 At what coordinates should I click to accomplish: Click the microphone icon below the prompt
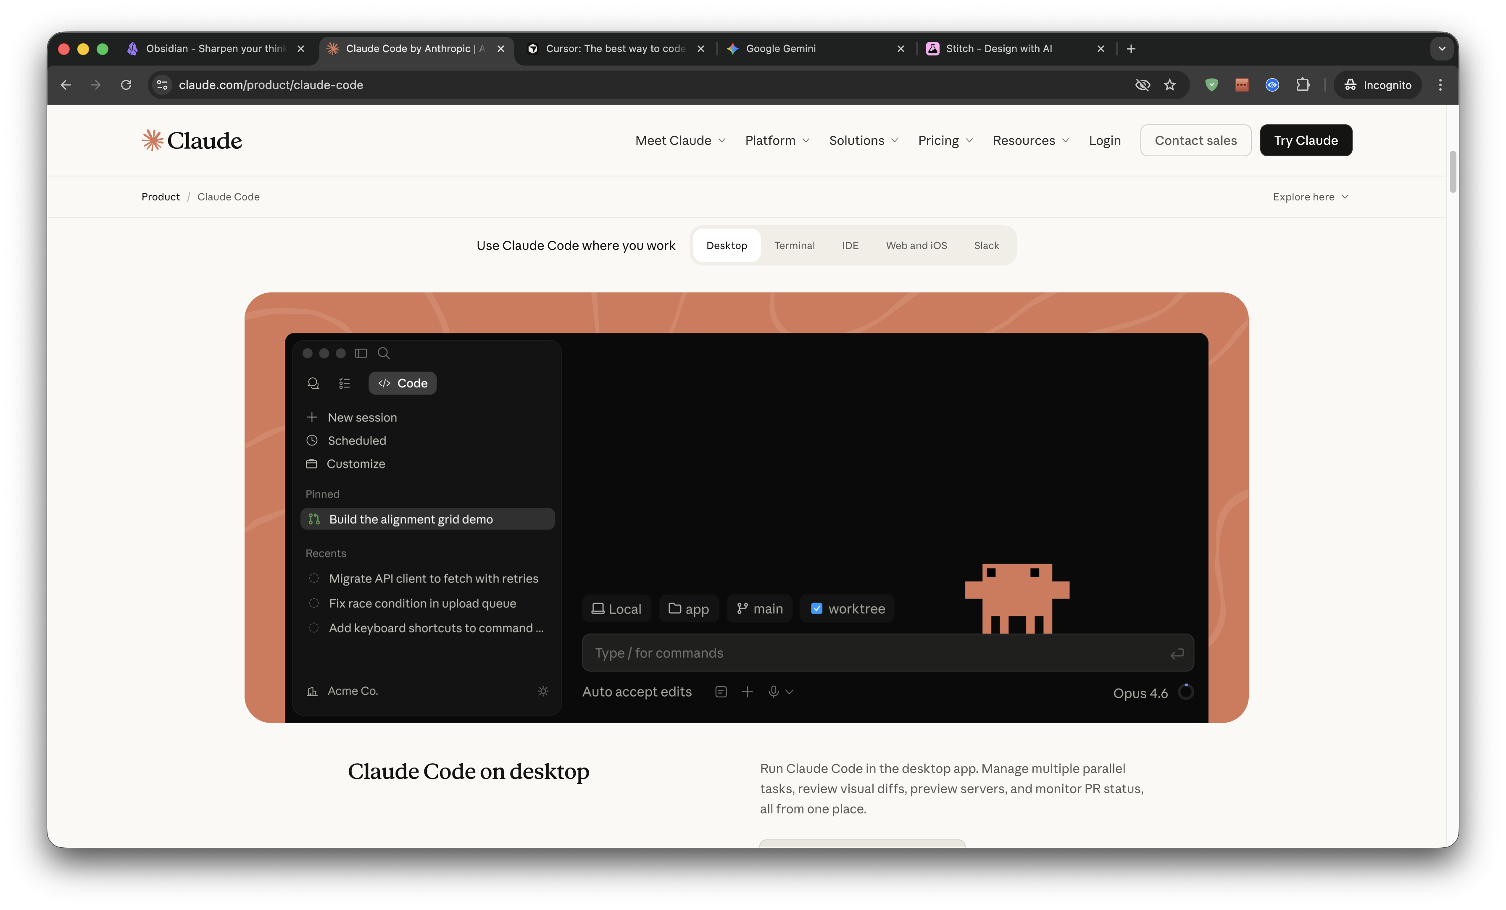click(x=774, y=692)
